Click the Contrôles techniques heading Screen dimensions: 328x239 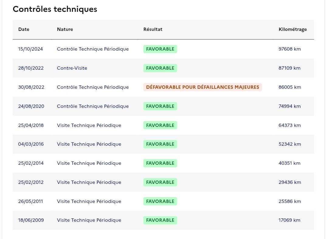coord(55,9)
